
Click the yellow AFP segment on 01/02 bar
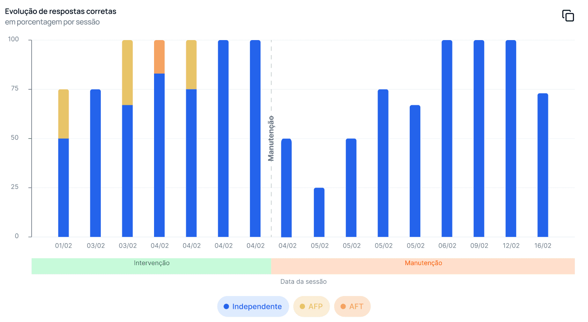click(63, 114)
